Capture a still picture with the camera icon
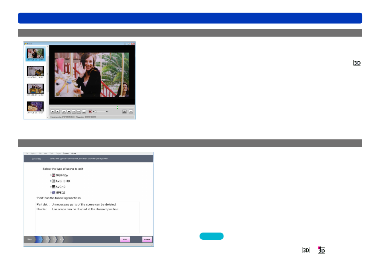 pyautogui.click(x=124, y=112)
